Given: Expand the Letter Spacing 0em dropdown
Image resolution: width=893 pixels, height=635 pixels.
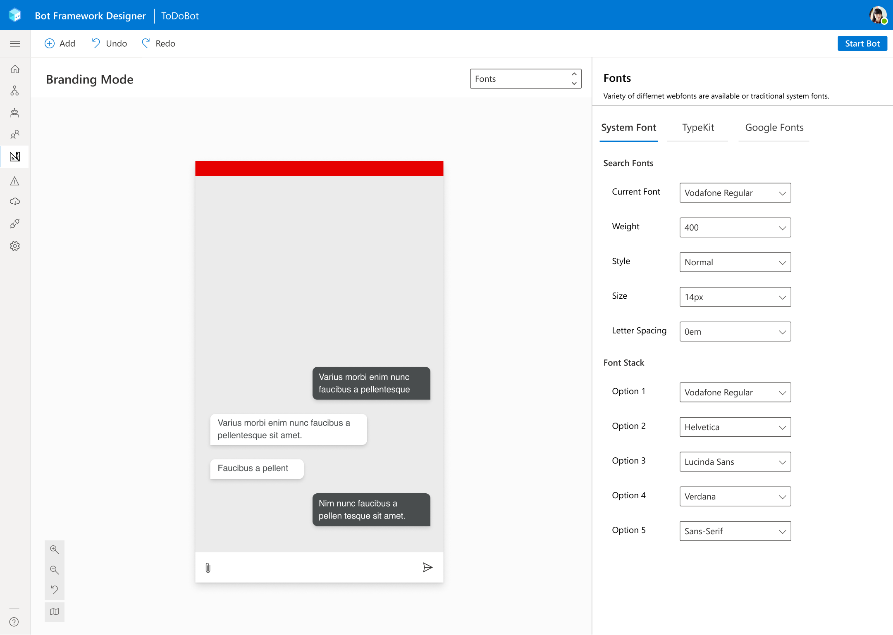Looking at the screenshot, I should (x=735, y=332).
